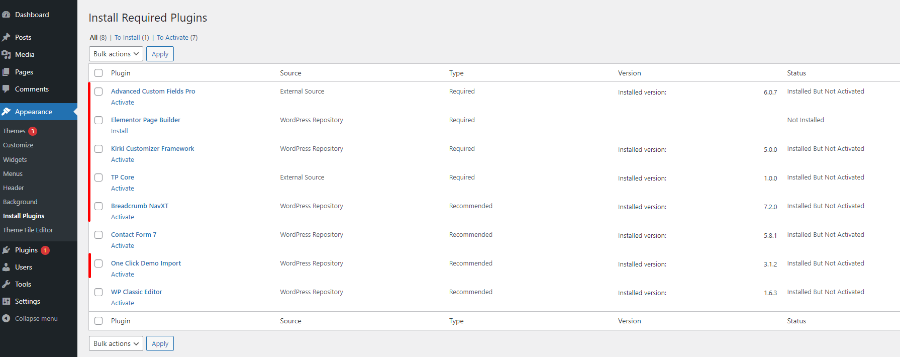
Task: Check the WP Classic Editor checkbox
Action: pyautogui.click(x=98, y=292)
